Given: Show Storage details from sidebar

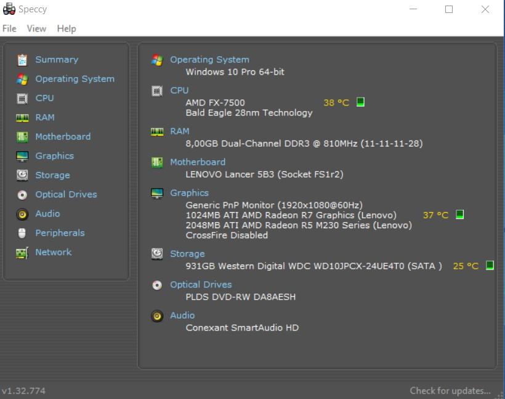Looking at the screenshot, I should 52,175.
